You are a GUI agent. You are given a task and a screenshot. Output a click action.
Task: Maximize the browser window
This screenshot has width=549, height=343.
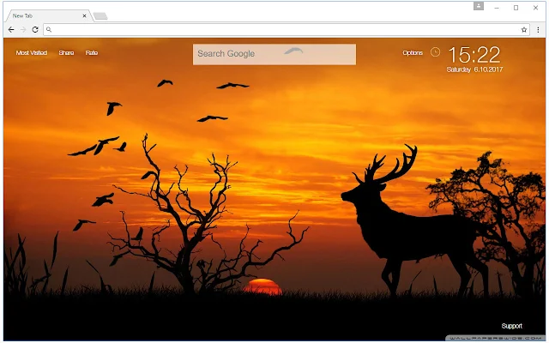point(516,8)
